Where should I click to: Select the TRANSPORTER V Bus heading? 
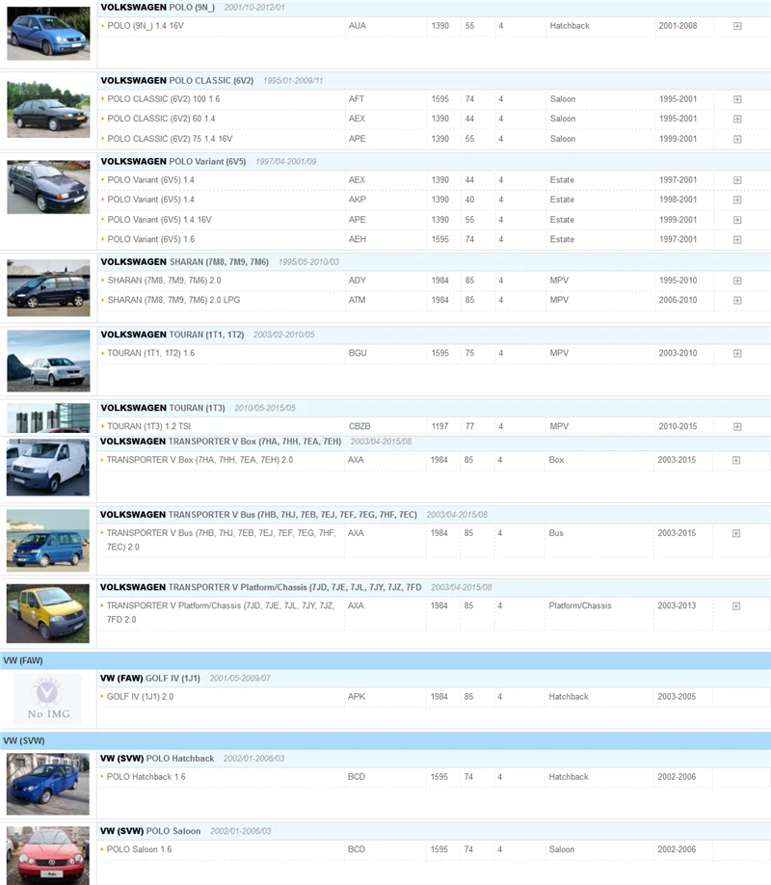tap(258, 515)
